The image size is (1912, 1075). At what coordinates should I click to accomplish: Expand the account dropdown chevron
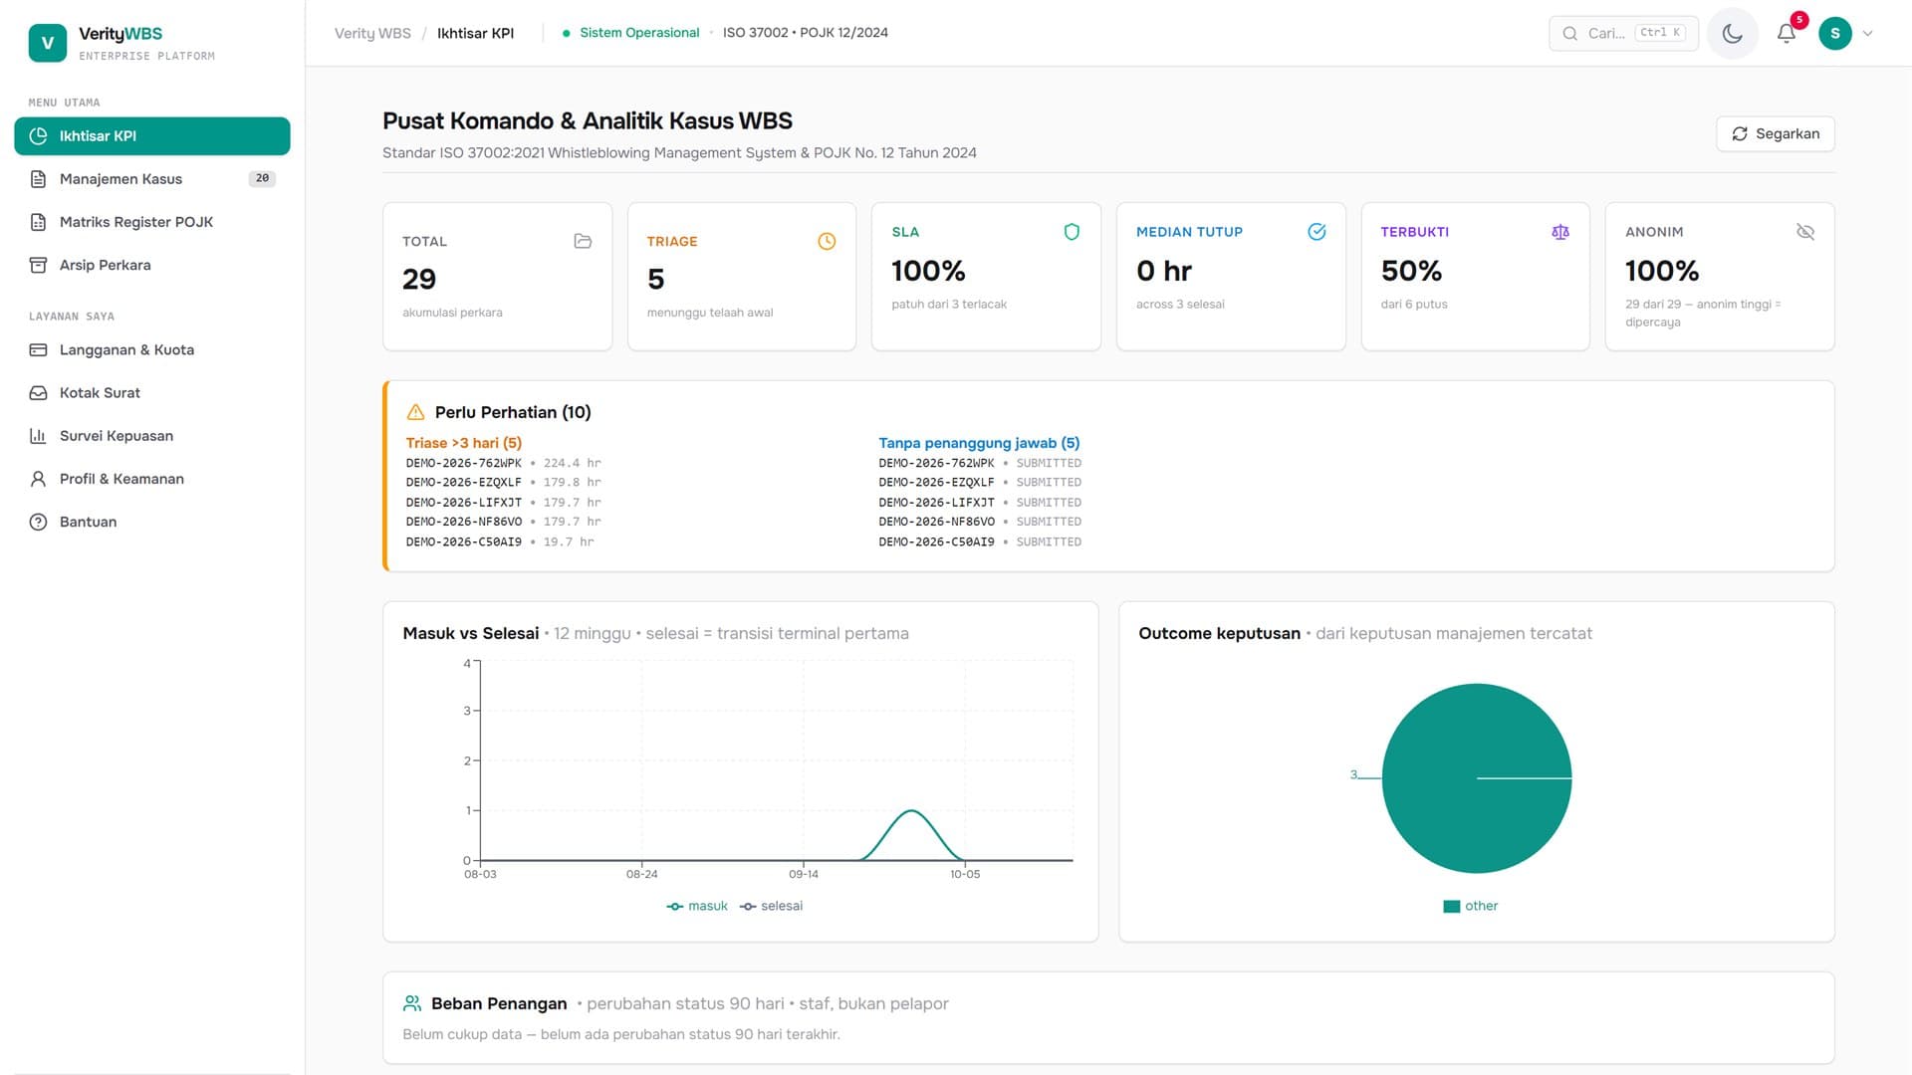[x=1868, y=34]
